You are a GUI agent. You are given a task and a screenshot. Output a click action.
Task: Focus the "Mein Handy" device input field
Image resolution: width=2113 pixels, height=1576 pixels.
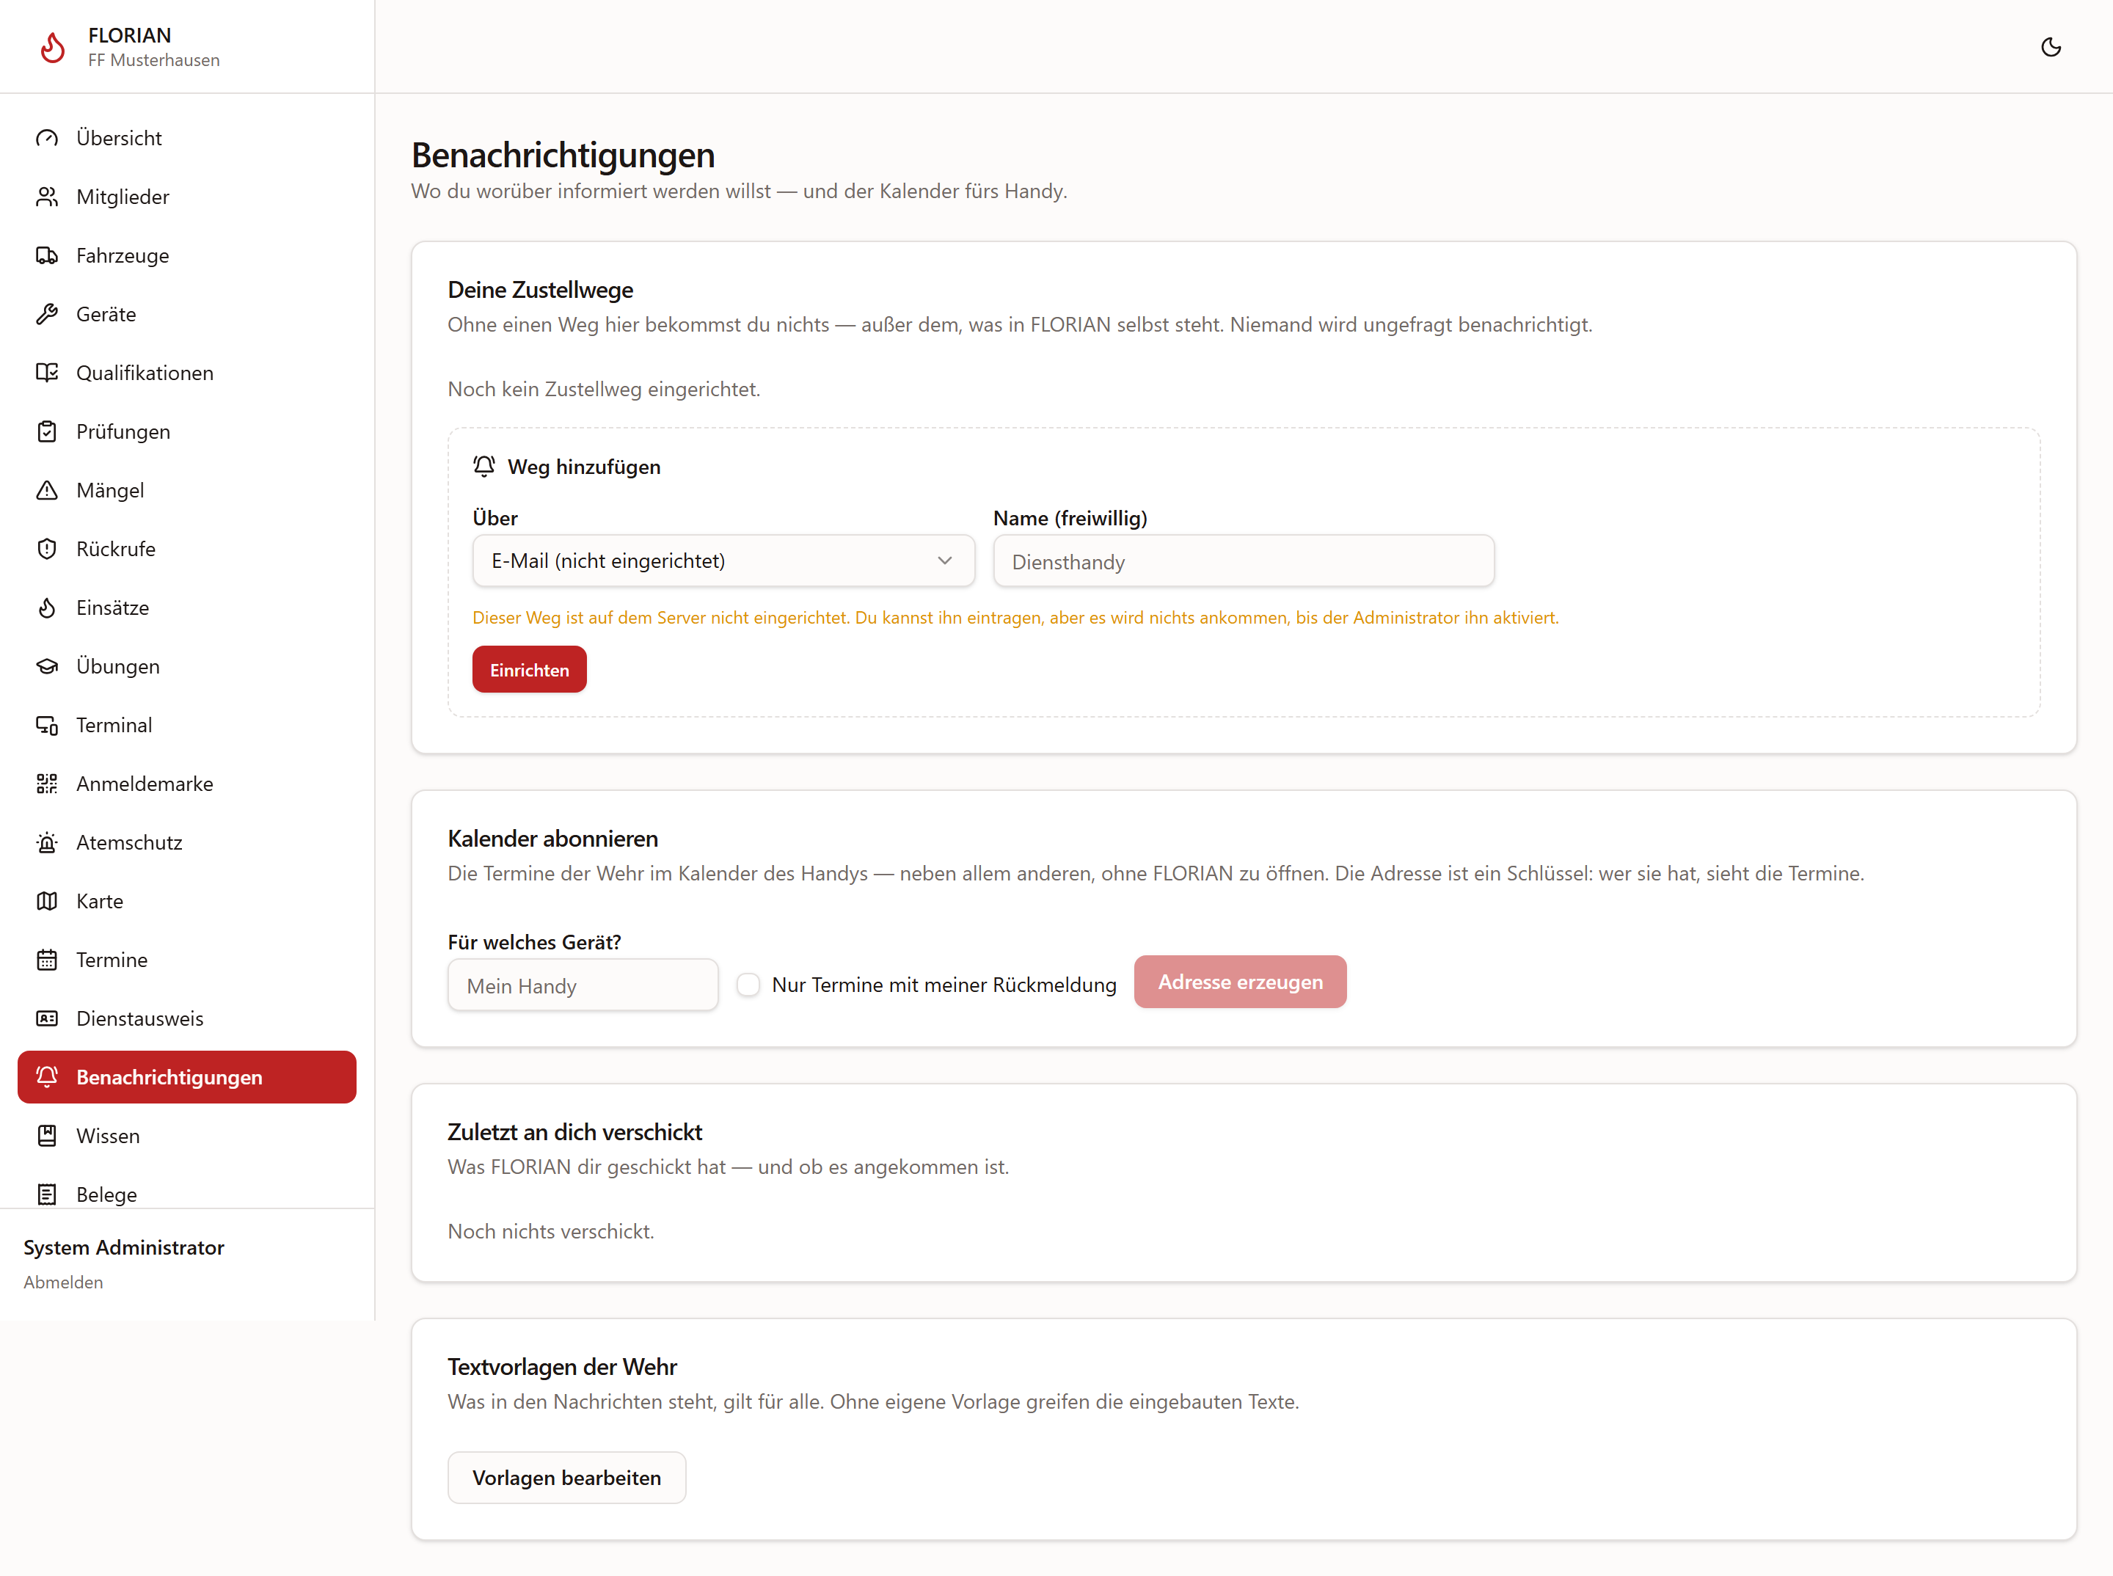[583, 985]
